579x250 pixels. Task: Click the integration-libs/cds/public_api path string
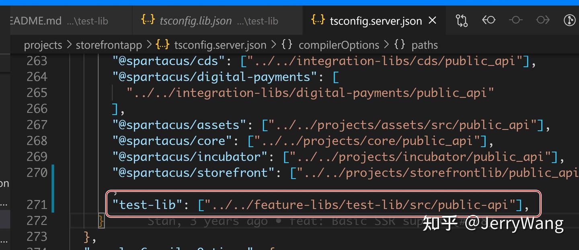pyautogui.click(x=385, y=61)
